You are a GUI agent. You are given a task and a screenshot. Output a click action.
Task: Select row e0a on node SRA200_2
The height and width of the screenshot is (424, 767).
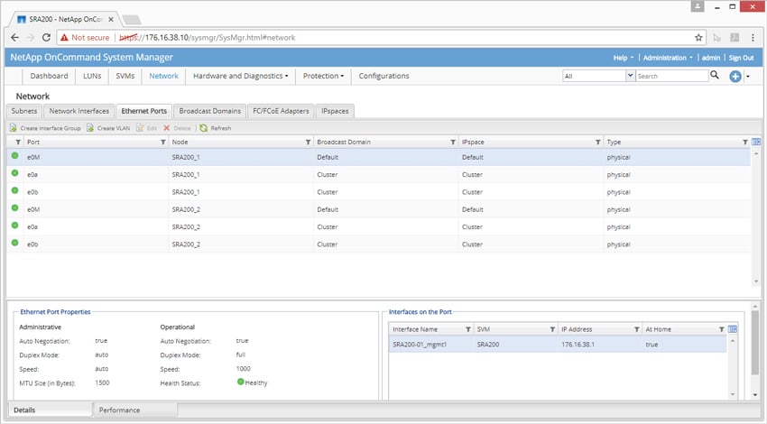(378, 227)
